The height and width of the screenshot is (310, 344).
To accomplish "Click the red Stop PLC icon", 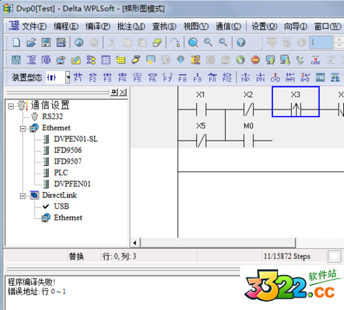I will pos(255,60).
